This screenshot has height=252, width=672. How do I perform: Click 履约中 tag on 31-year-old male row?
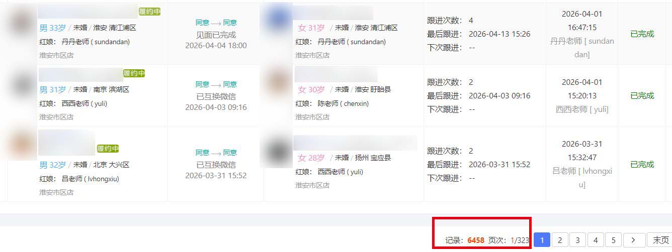(134, 73)
